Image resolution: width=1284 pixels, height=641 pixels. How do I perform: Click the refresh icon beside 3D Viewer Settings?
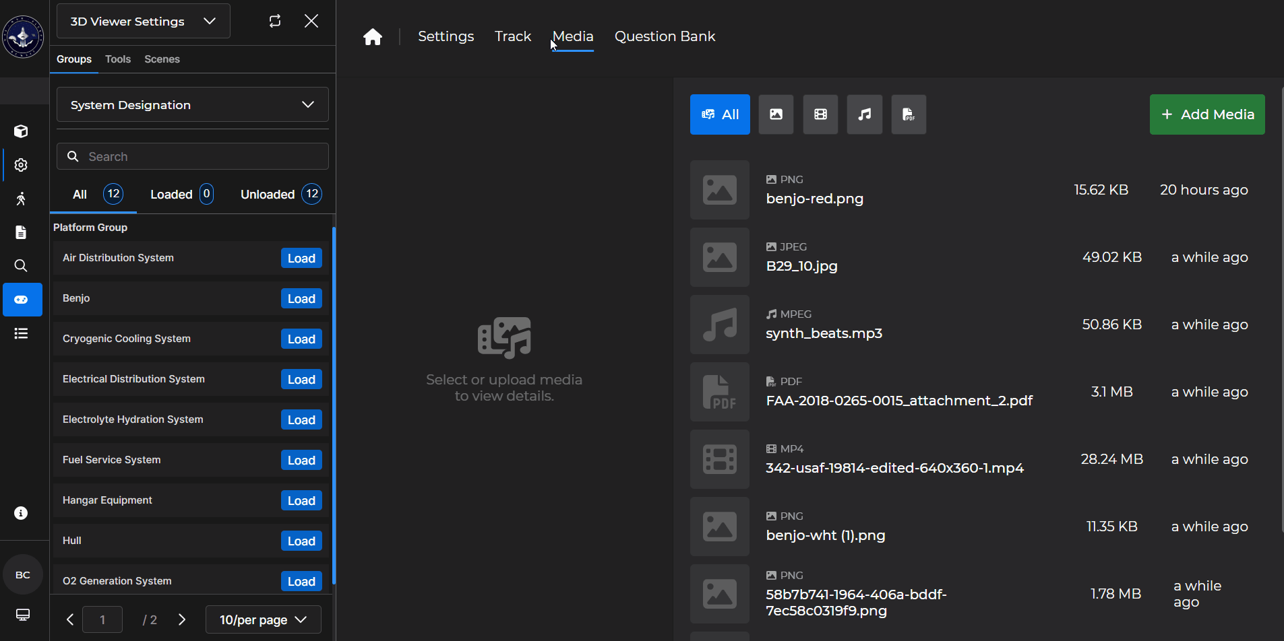pos(275,21)
